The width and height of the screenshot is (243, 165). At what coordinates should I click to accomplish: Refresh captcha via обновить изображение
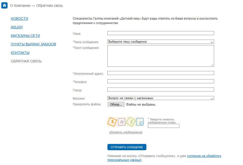click(x=126, y=132)
